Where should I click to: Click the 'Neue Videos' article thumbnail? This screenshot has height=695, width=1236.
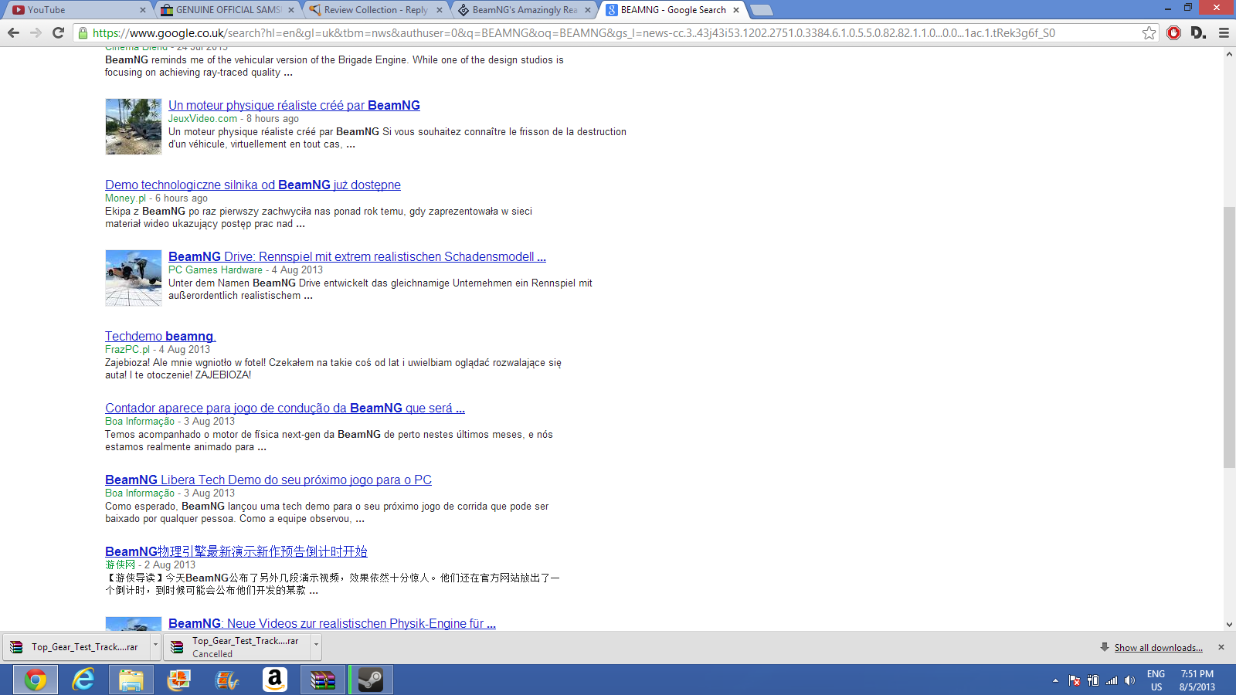pos(134,623)
